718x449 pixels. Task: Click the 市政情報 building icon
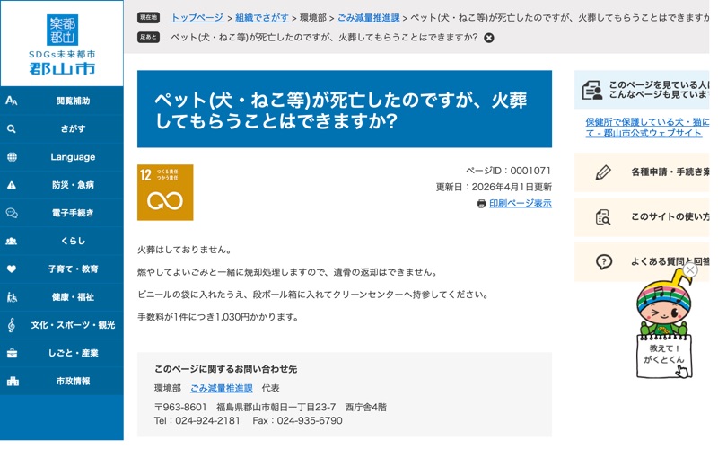pyautogui.click(x=13, y=381)
